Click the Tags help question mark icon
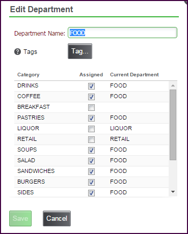The height and width of the screenshot is (234, 188). (x=17, y=52)
